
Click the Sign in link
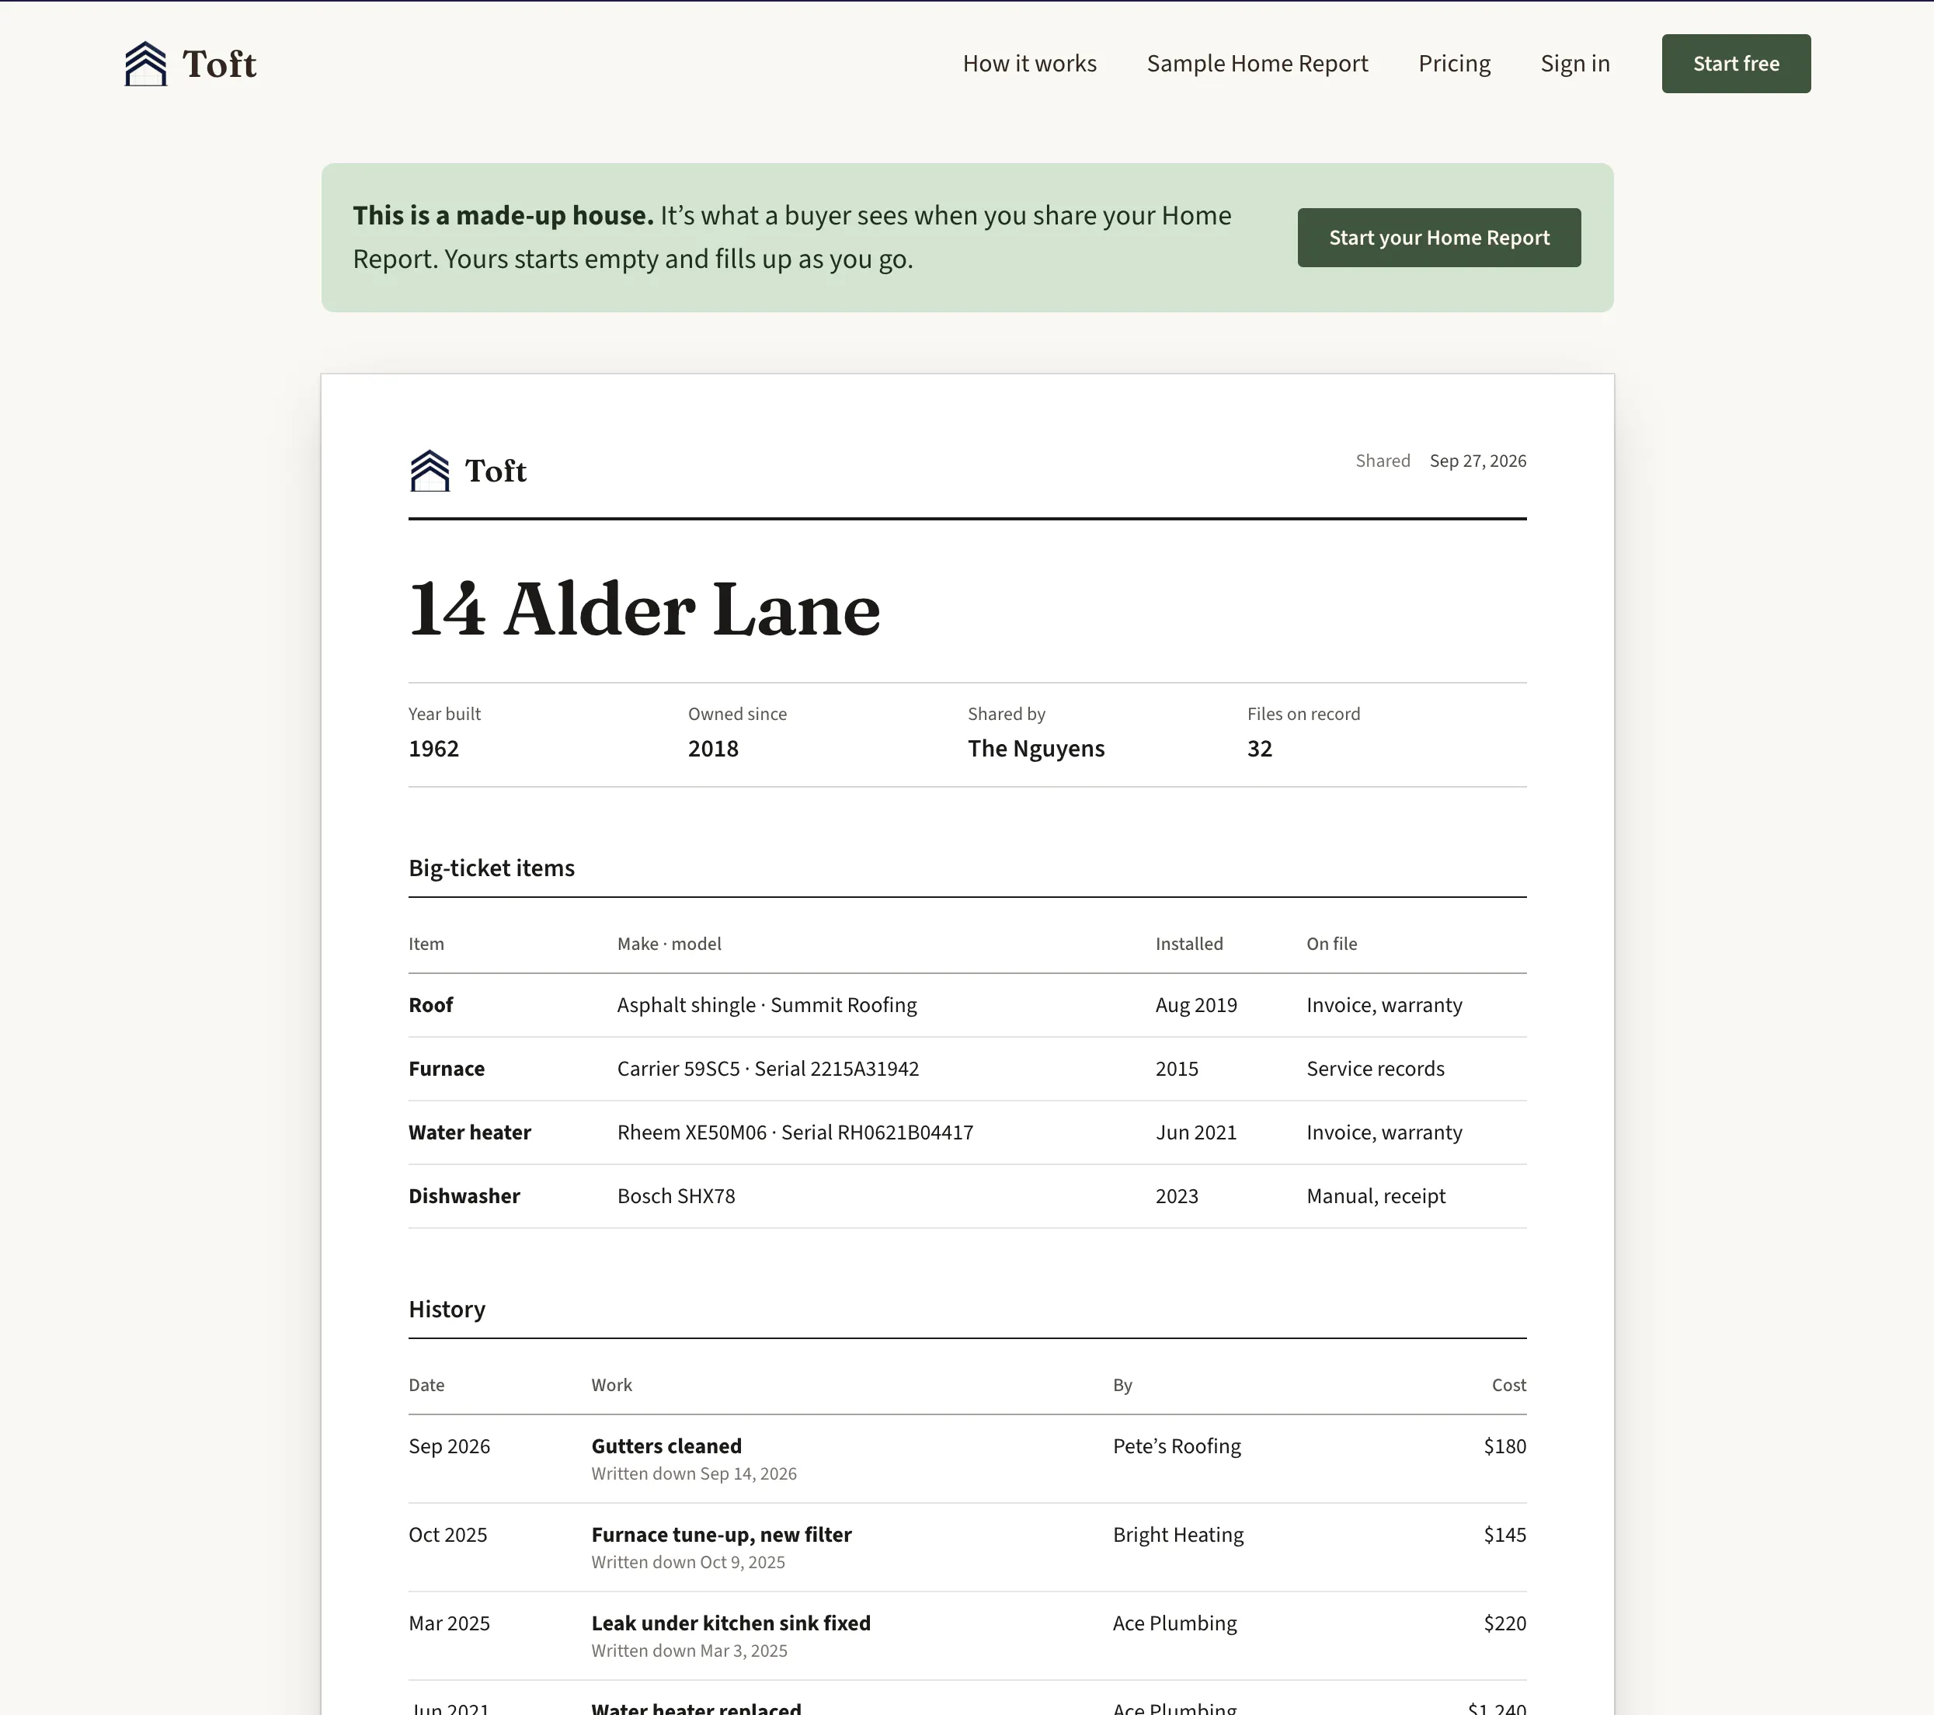tap(1574, 64)
